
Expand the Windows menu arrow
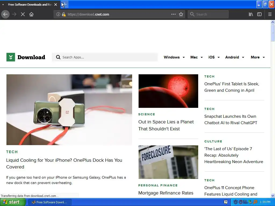184,57
